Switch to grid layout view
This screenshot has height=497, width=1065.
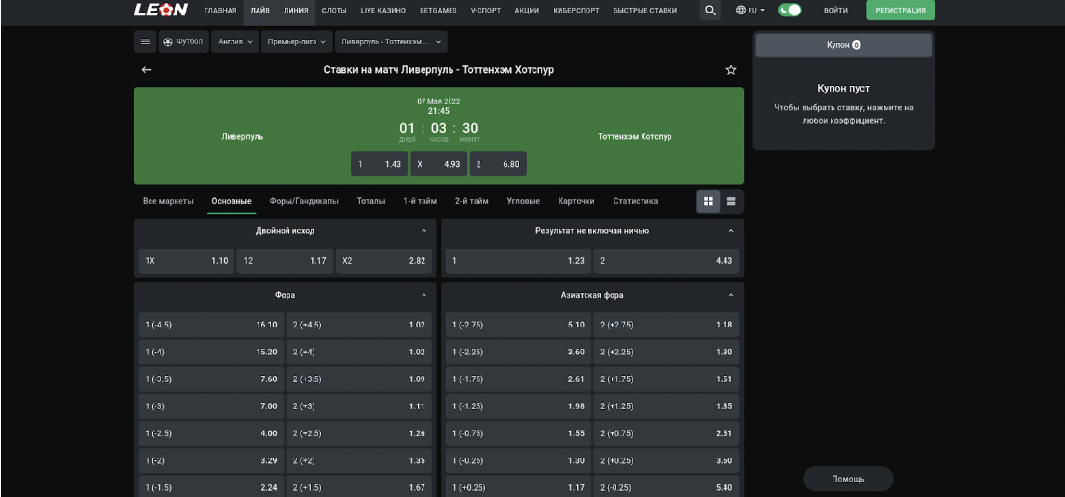[708, 201]
